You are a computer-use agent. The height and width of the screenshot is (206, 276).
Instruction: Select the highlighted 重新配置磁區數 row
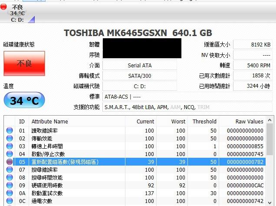click(x=135, y=162)
